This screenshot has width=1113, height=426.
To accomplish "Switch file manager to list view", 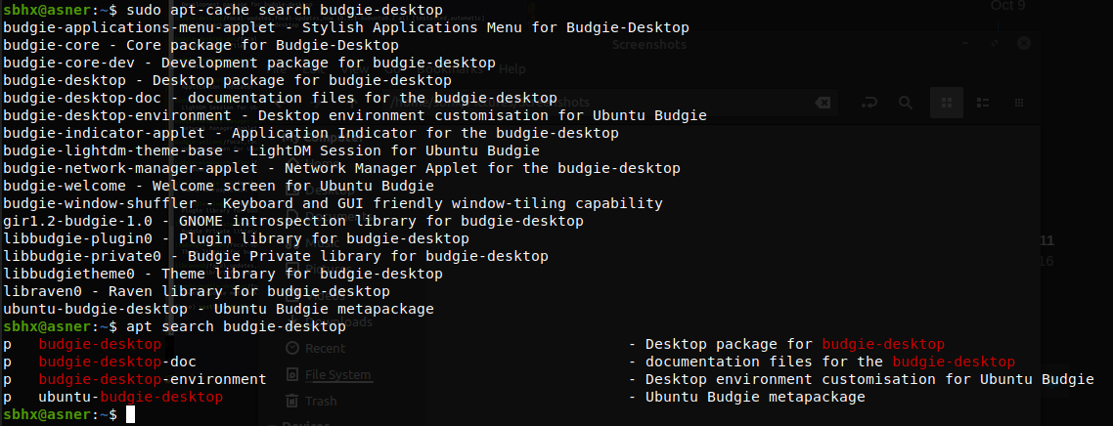I will 982,103.
